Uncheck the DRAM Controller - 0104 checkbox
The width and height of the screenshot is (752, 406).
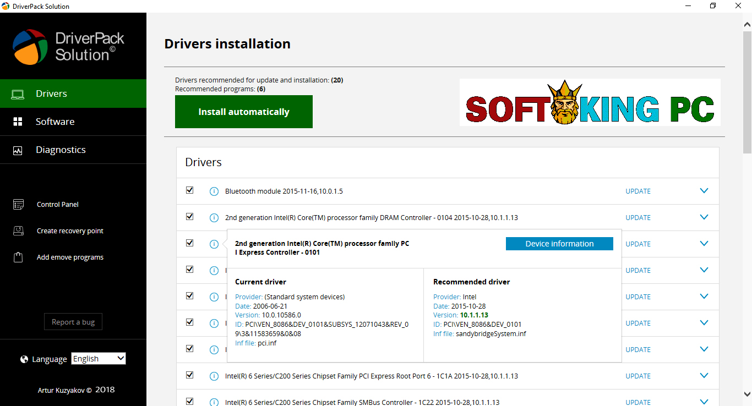[190, 217]
